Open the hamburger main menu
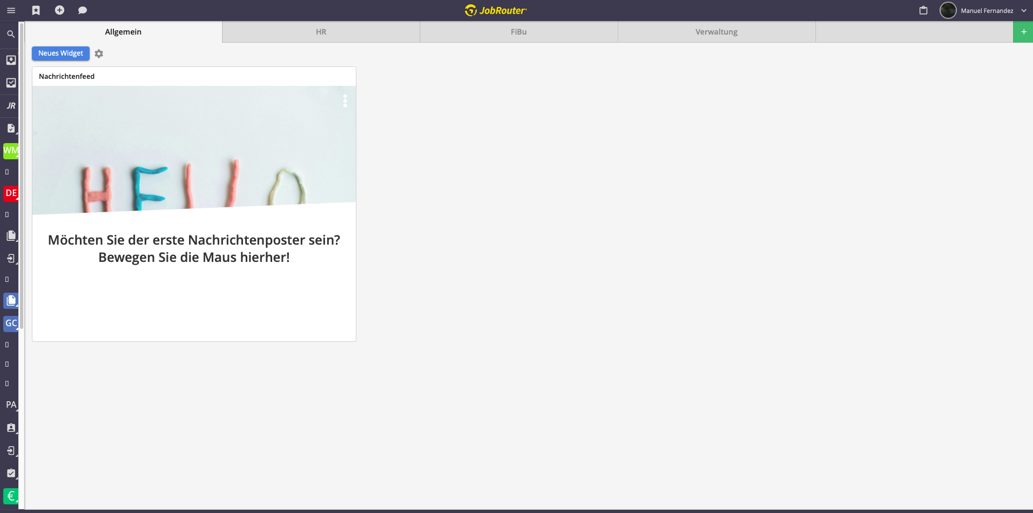This screenshot has height=513, width=1033. pyautogui.click(x=11, y=10)
